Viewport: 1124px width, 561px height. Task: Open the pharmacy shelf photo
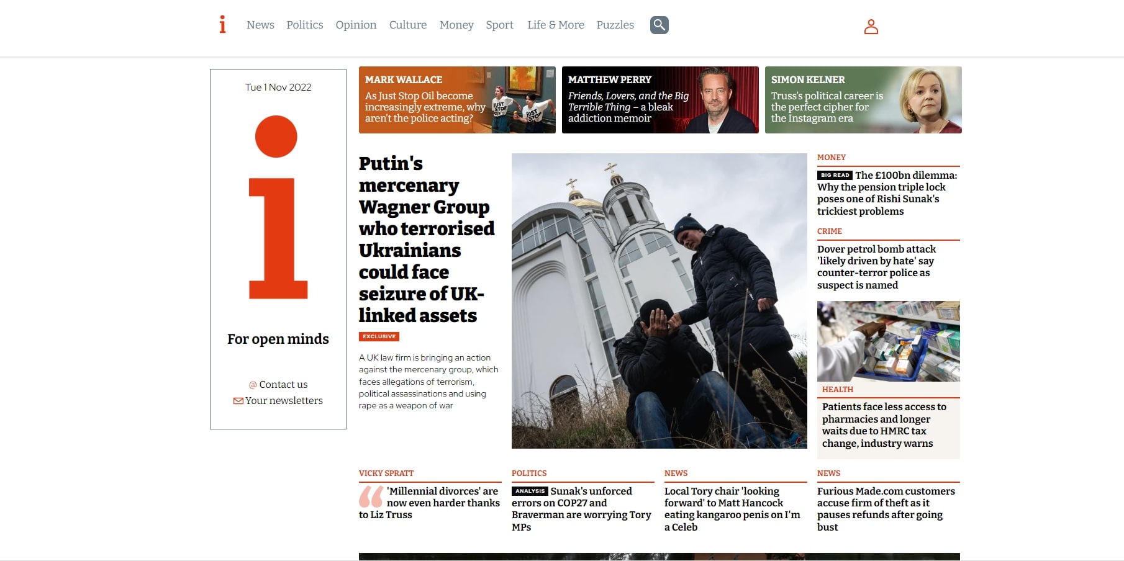pyautogui.click(x=889, y=341)
